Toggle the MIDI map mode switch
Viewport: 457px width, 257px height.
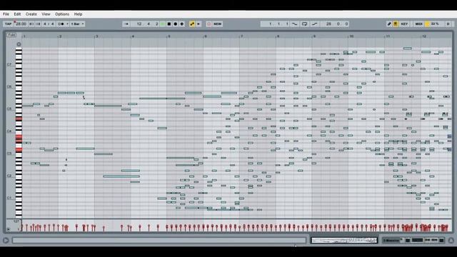(x=418, y=24)
